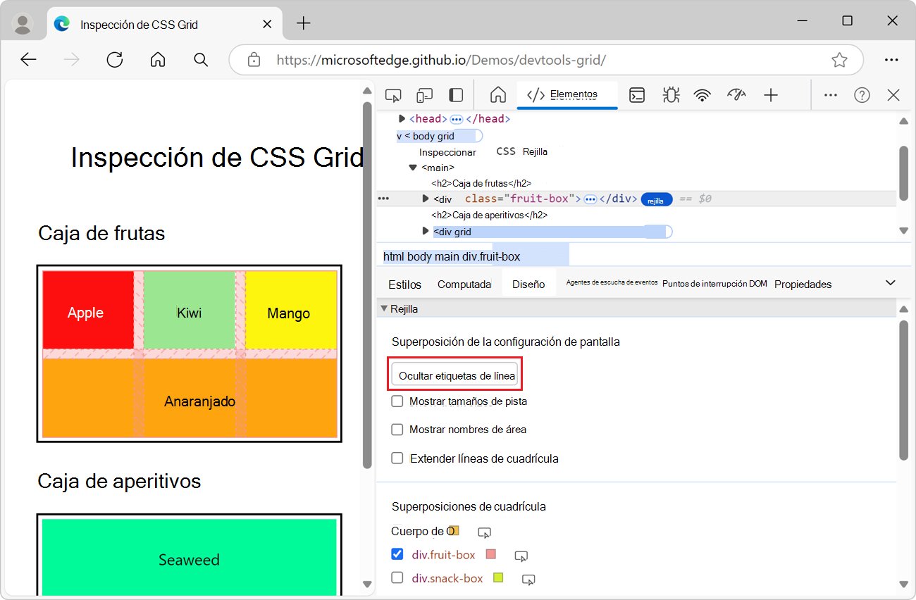Open the Computada tab
The height and width of the screenshot is (600, 916).
coord(464,284)
